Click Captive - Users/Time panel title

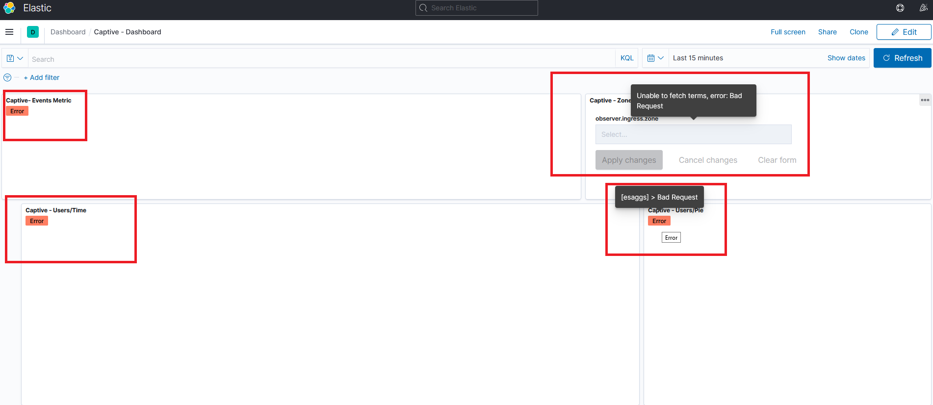(x=56, y=210)
